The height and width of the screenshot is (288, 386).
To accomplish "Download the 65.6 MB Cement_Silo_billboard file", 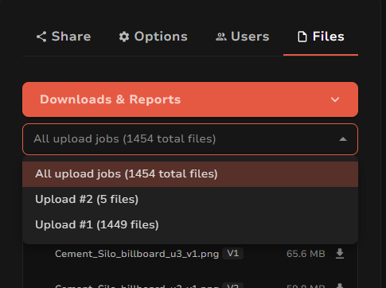I will (x=340, y=254).
